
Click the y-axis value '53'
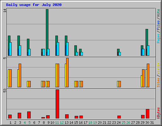coord(5,91)
